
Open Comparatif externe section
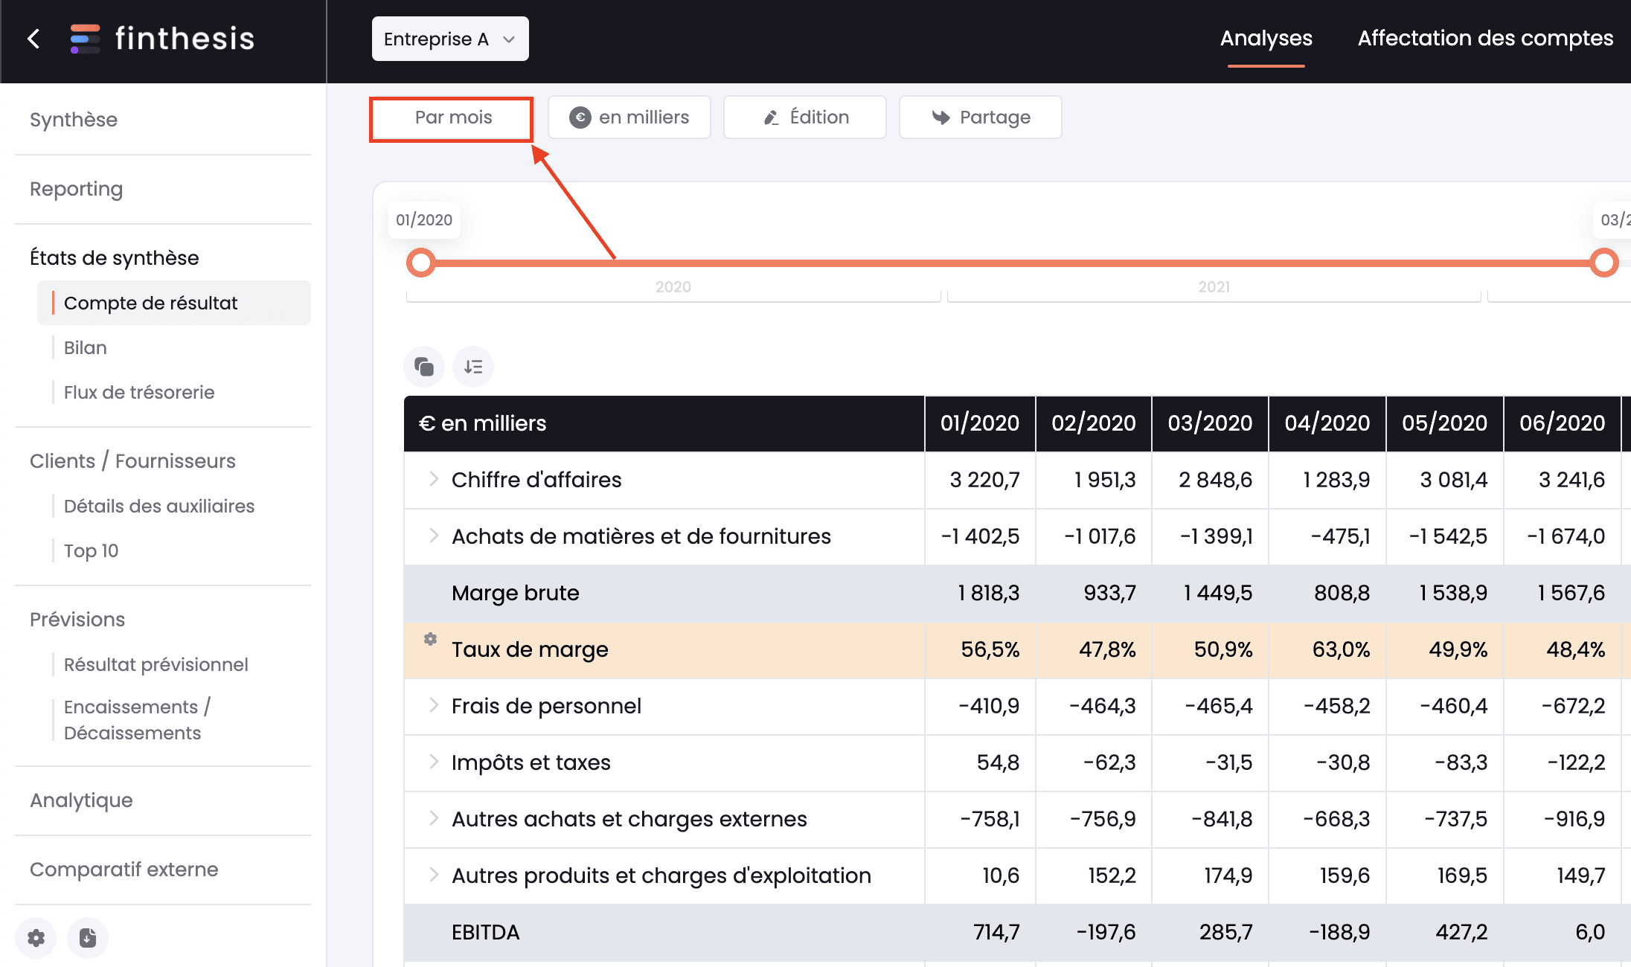pyautogui.click(x=124, y=870)
